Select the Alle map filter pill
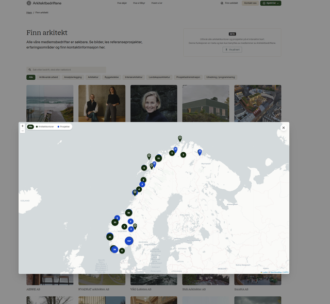Screen dimensions: 330x304 (x=30, y=127)
